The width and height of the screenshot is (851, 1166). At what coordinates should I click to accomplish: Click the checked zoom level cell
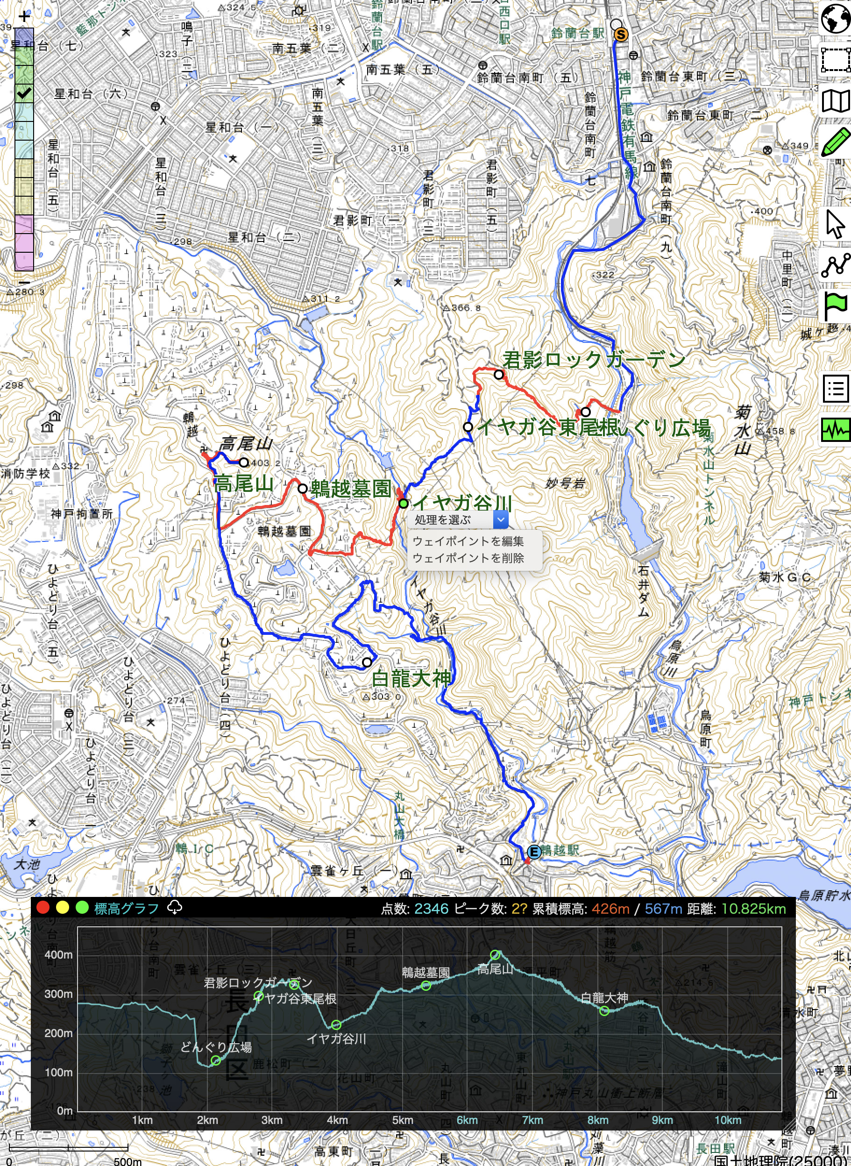tap(24, 93)
